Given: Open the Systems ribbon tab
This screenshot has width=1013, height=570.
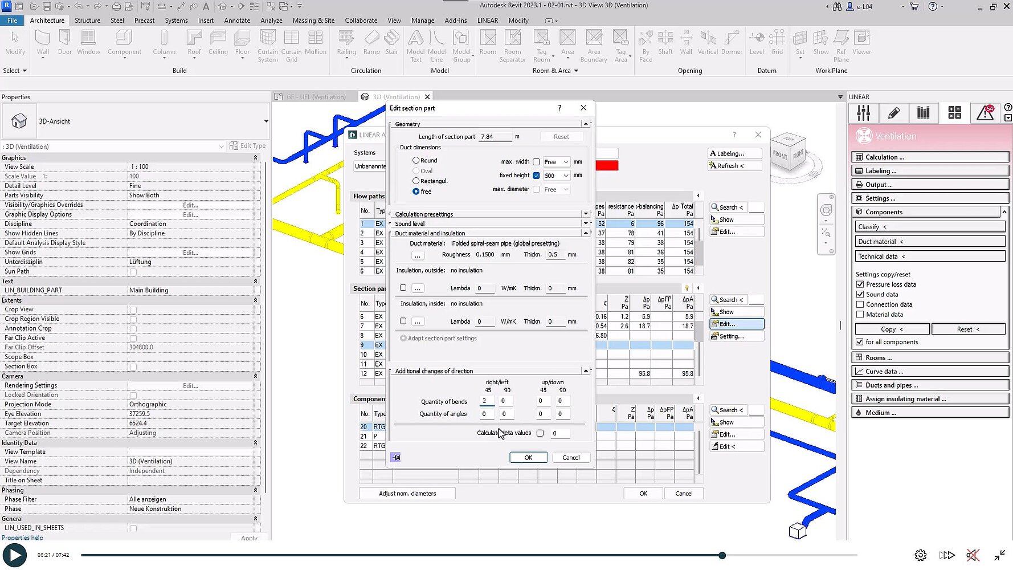Looking at the screenshot, I should [176, 21].
